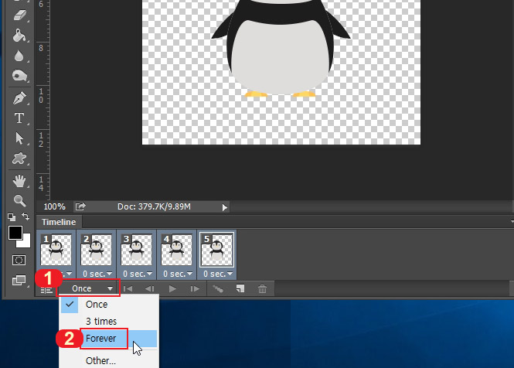Choose 3 times in the loop menu
This screenshot has height=368, width=514.
click(109, 321)
